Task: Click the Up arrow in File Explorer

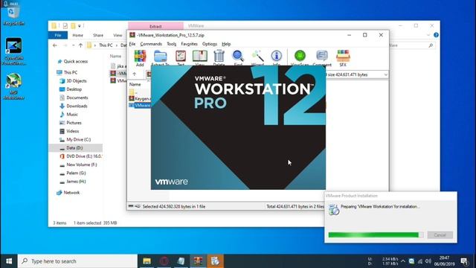Action: [x=80, y=45]
